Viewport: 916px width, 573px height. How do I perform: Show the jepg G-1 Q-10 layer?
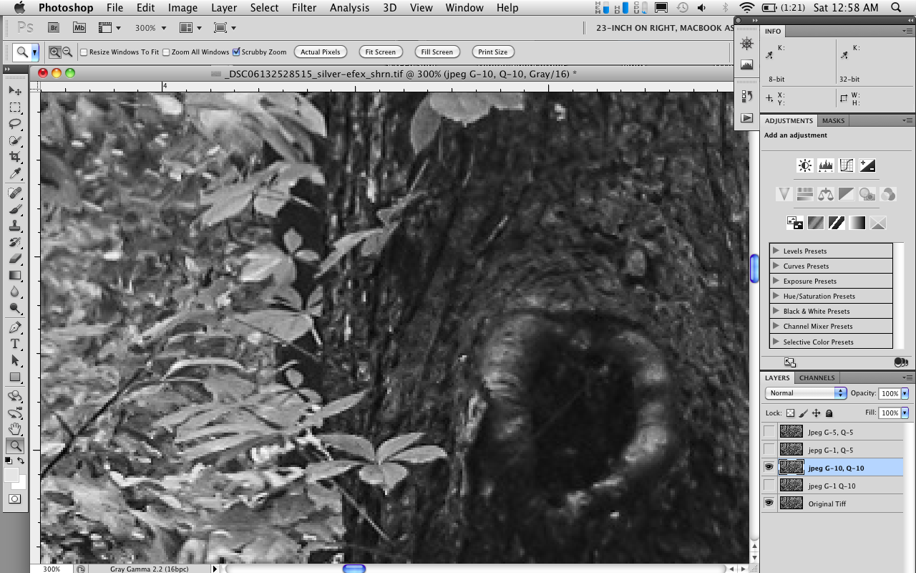[769, 486]
